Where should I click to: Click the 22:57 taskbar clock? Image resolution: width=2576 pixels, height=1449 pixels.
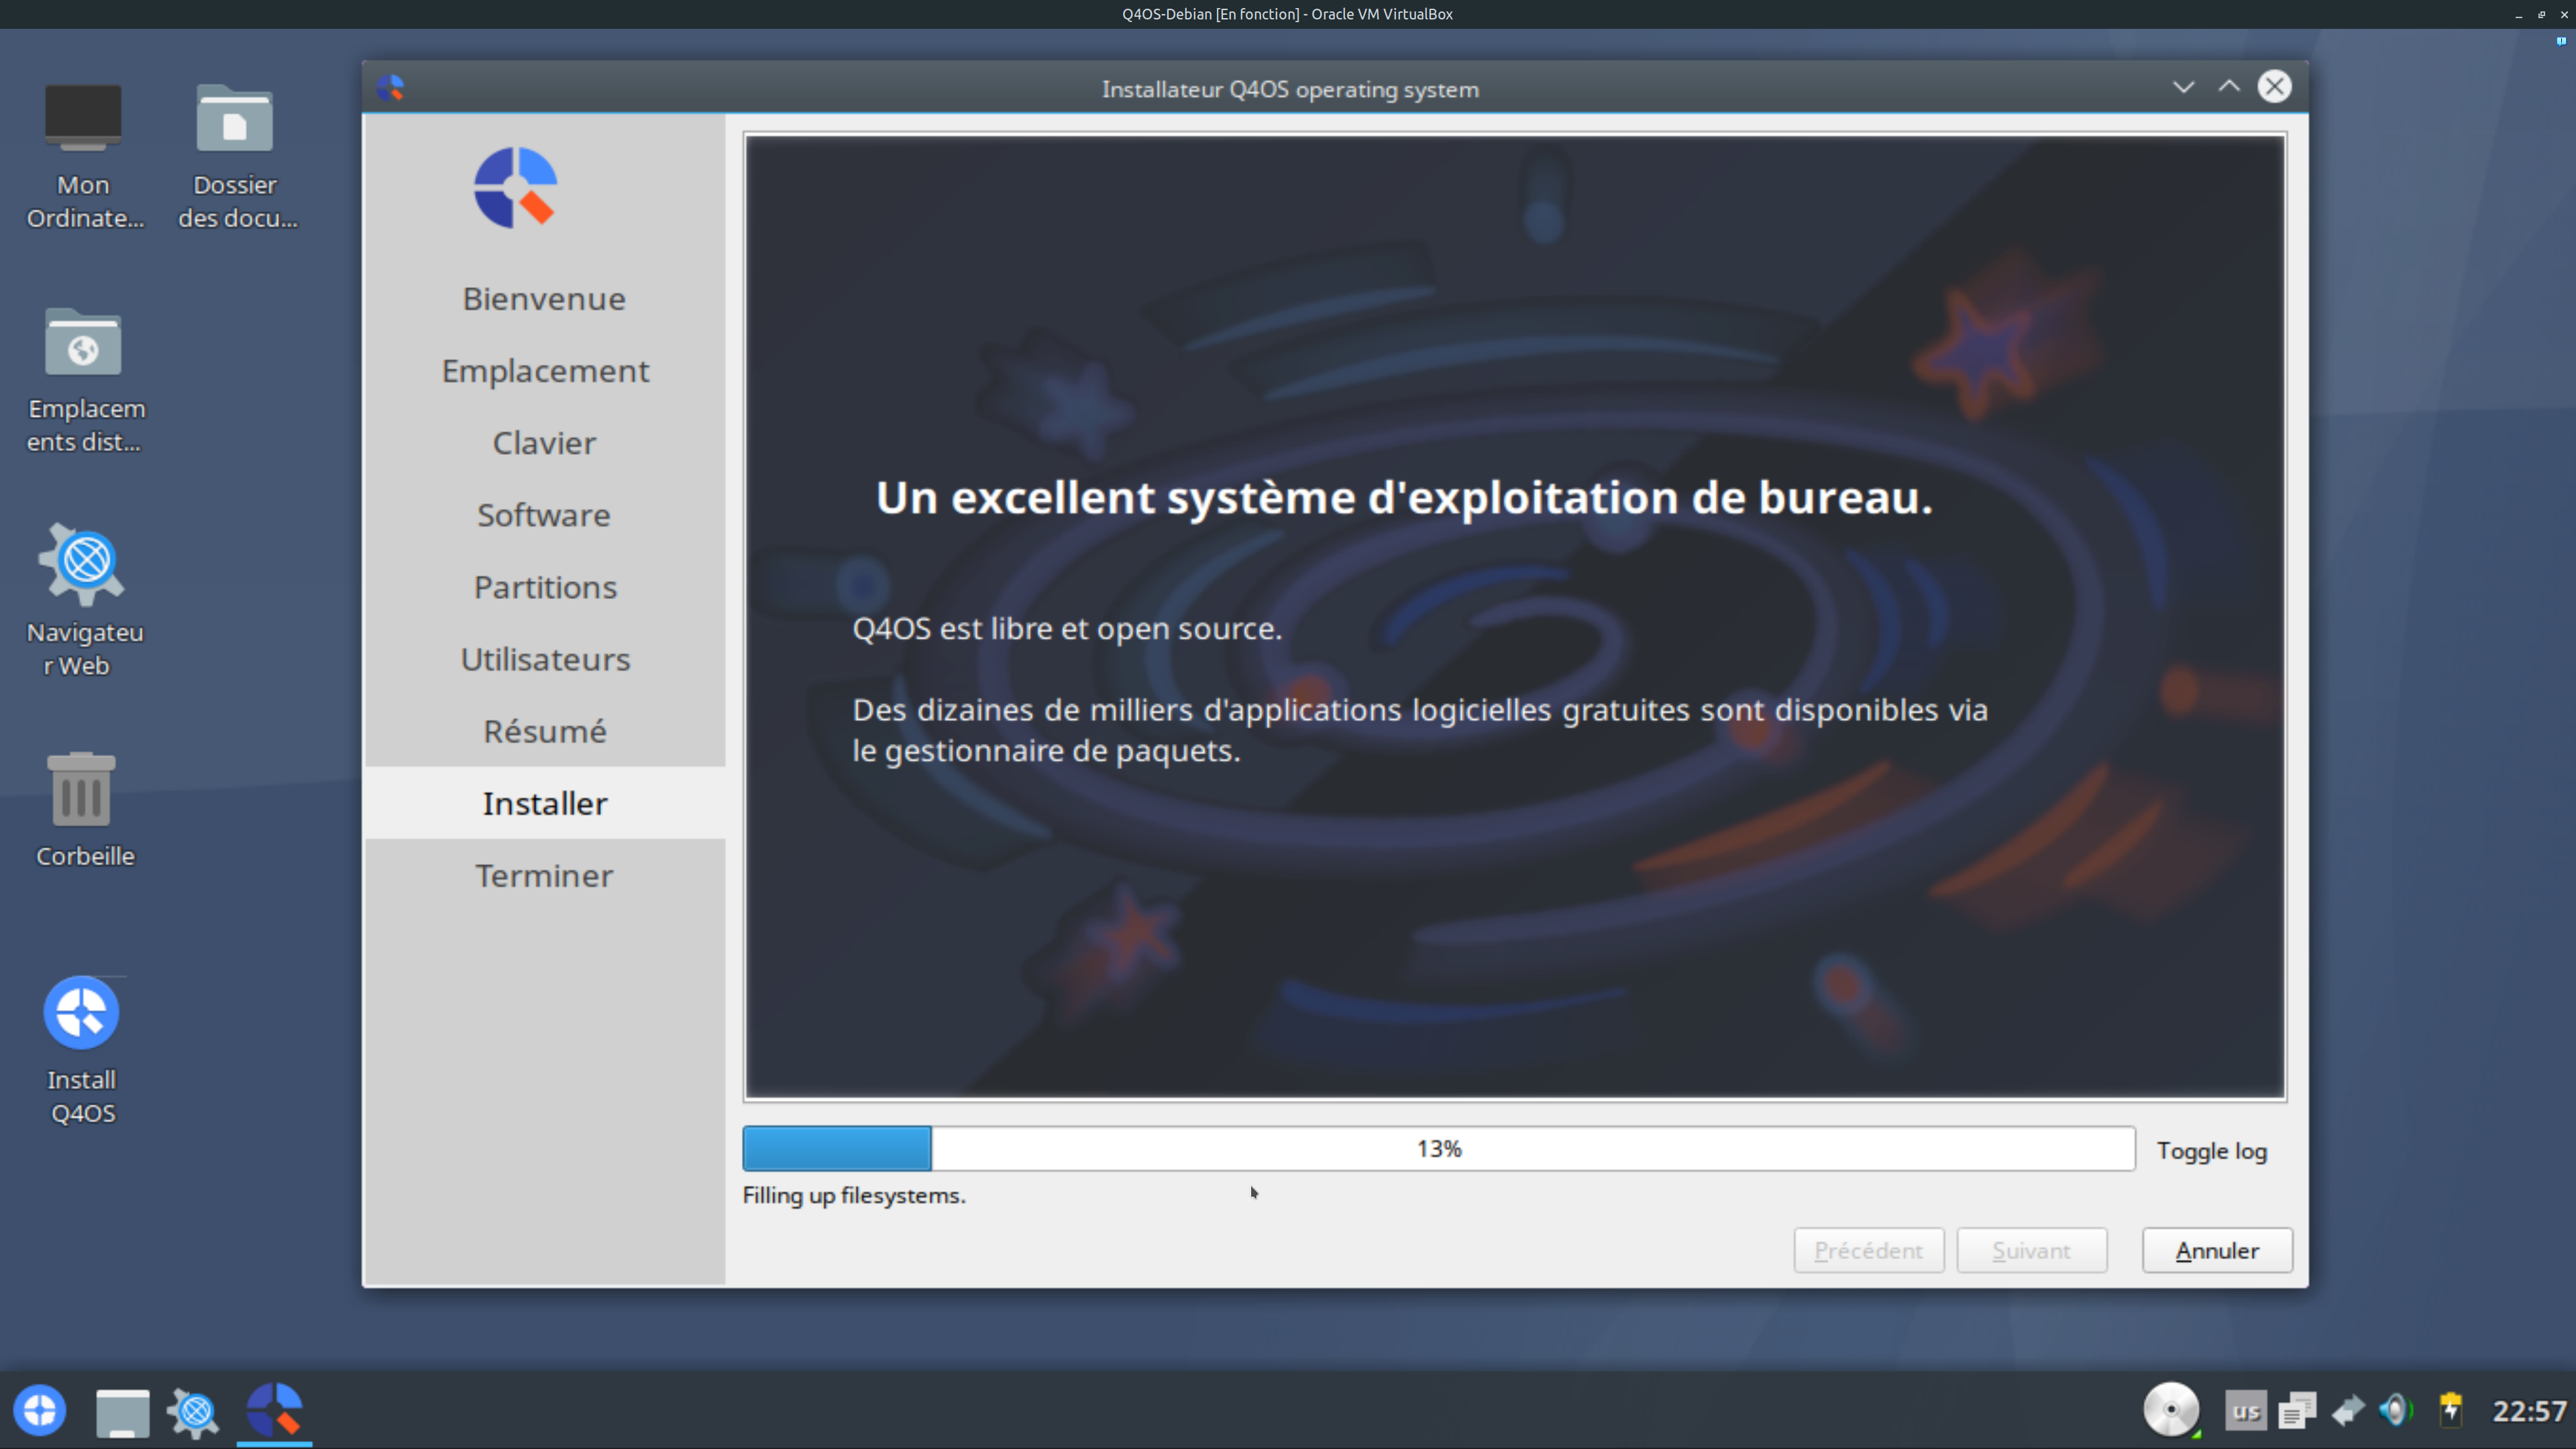tap(2529, 1411)
